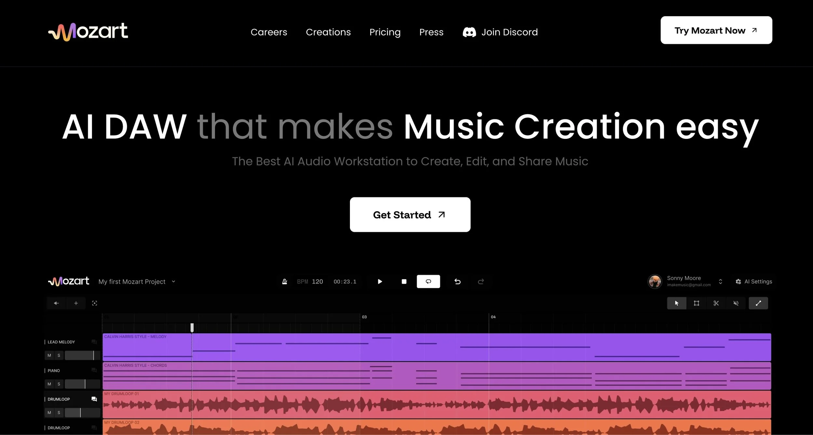The height and width of the screenshot is (435, 813).
Task: Click the Get Started button
Action: [x=410, y=215]
